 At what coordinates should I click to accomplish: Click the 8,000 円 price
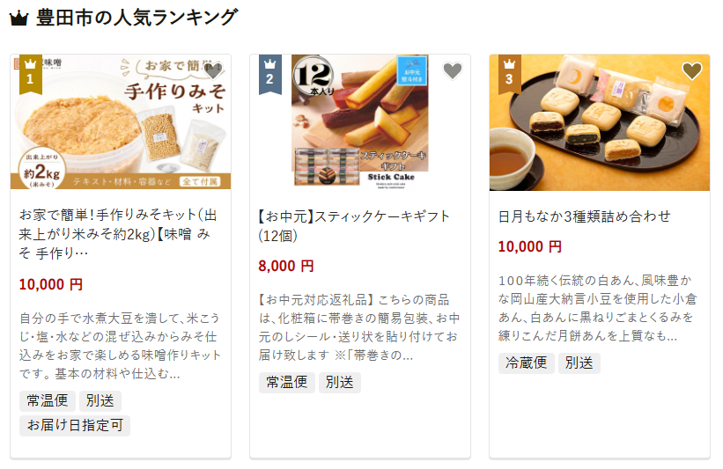pos(286,266)
